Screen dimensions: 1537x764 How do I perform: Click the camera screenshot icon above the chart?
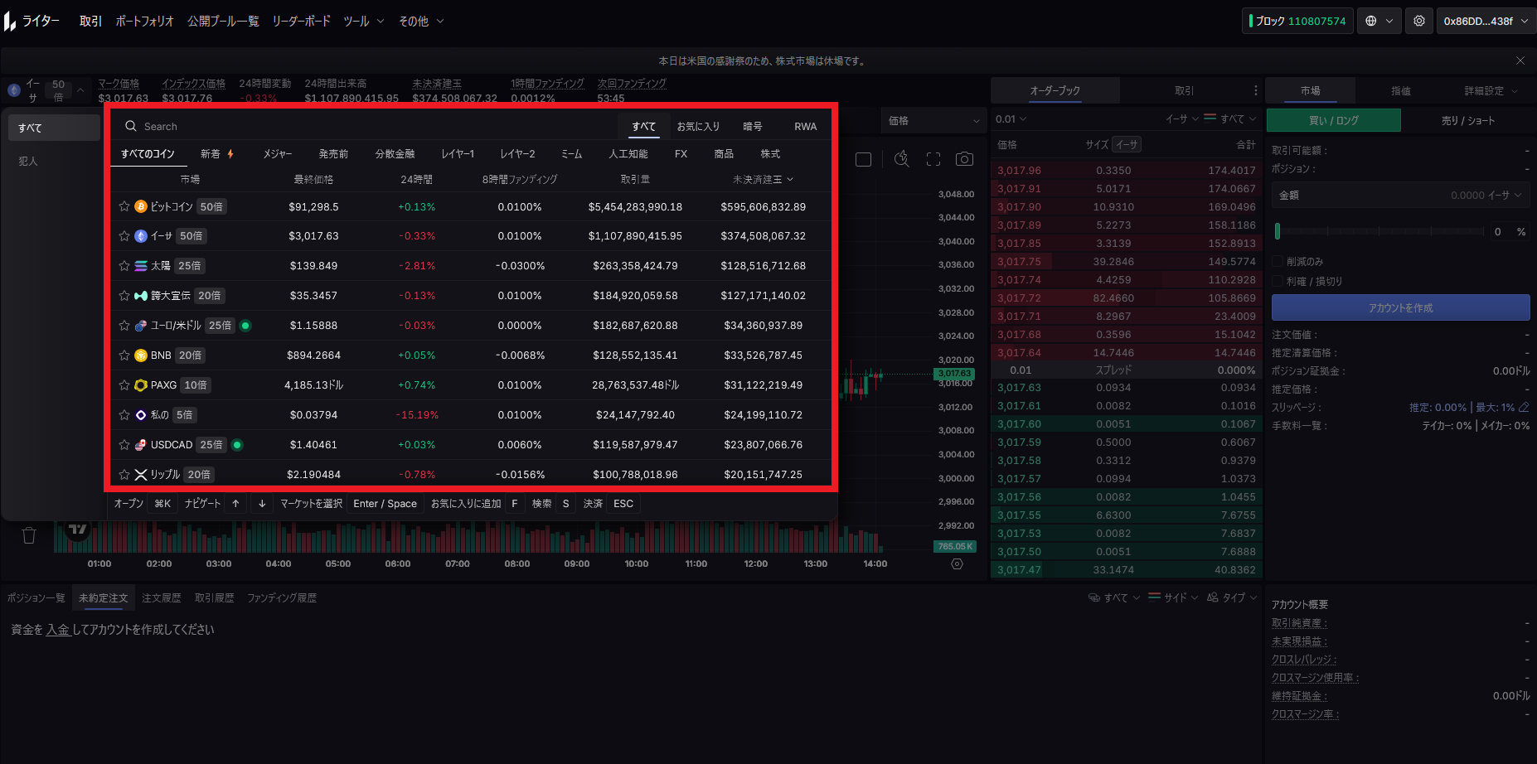pyautogui.click(x=964, y=159)
